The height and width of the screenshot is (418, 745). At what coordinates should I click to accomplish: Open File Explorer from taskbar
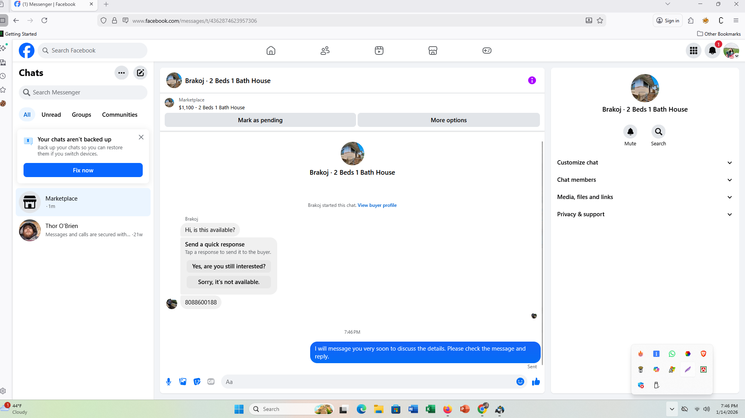(x=378, y=409)
